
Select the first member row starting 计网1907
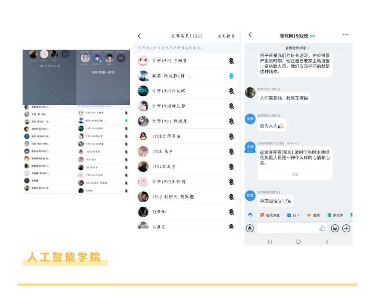coord(187,61)
